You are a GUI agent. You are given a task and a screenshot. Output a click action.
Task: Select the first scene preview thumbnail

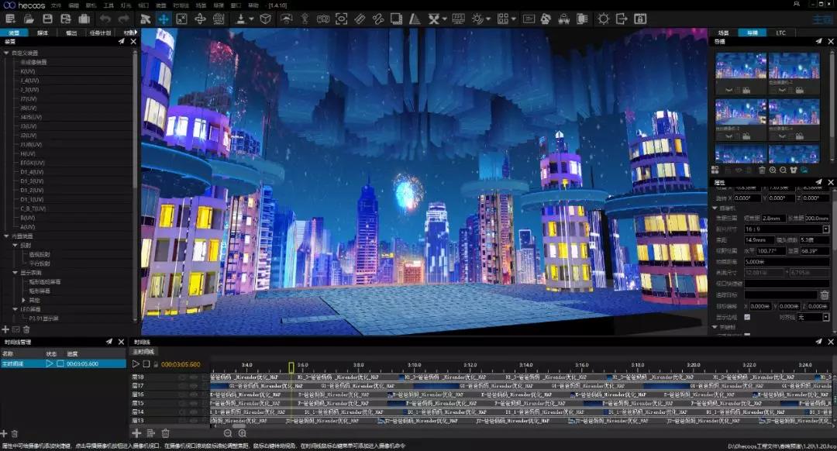pyautogui.click(x=741, y=66)
